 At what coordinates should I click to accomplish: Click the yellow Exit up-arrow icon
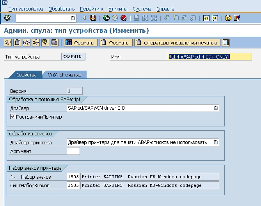click(115, 18)
